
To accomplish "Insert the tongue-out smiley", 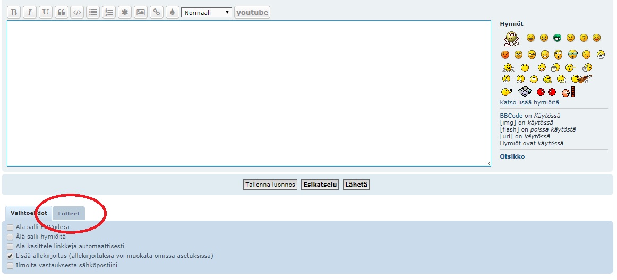I will (542, 68).
